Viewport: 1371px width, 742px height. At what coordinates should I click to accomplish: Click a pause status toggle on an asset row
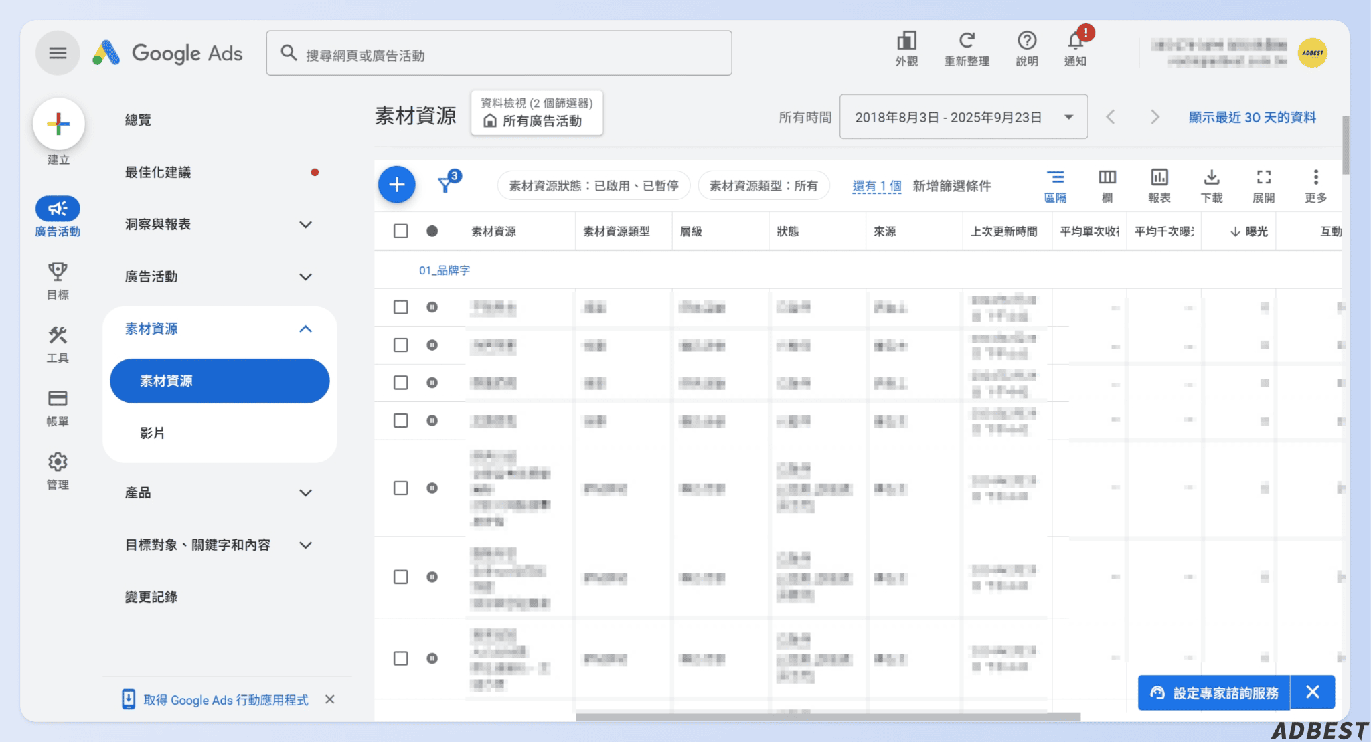tap(432, 307)
